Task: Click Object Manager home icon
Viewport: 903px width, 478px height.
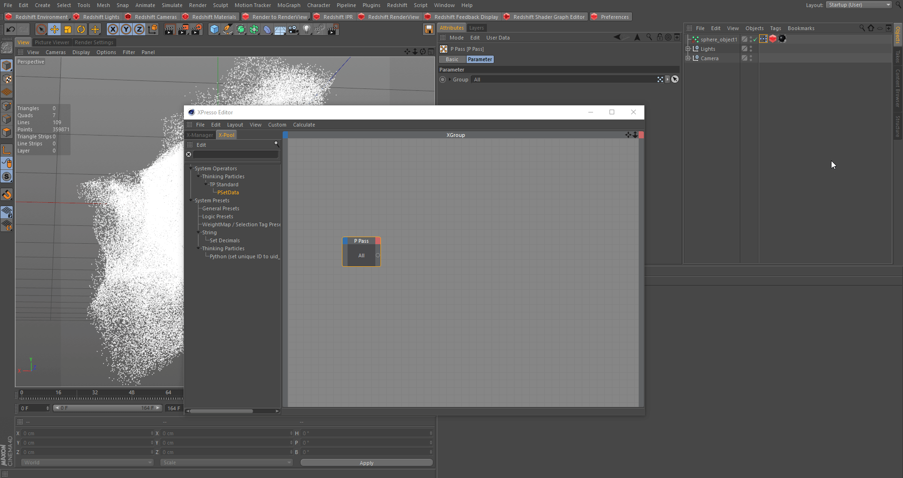Action: [x=871, y=28]
